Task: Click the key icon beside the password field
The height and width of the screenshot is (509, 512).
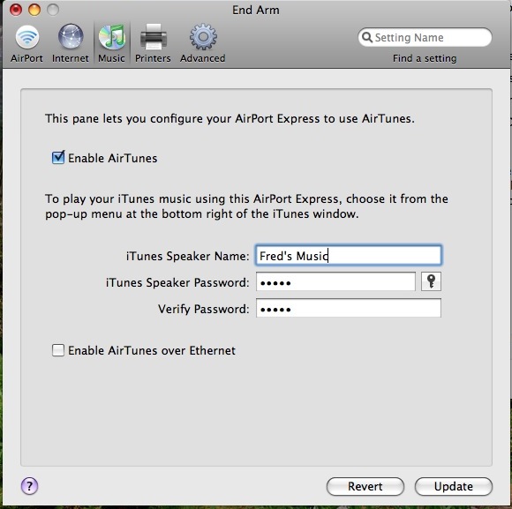Action: [x=431, y=281]
